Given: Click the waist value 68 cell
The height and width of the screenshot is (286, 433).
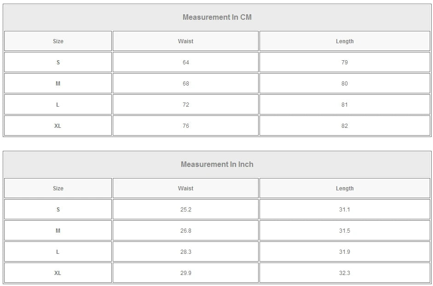Looking at the screenshot, I should (x=185, y=84).
